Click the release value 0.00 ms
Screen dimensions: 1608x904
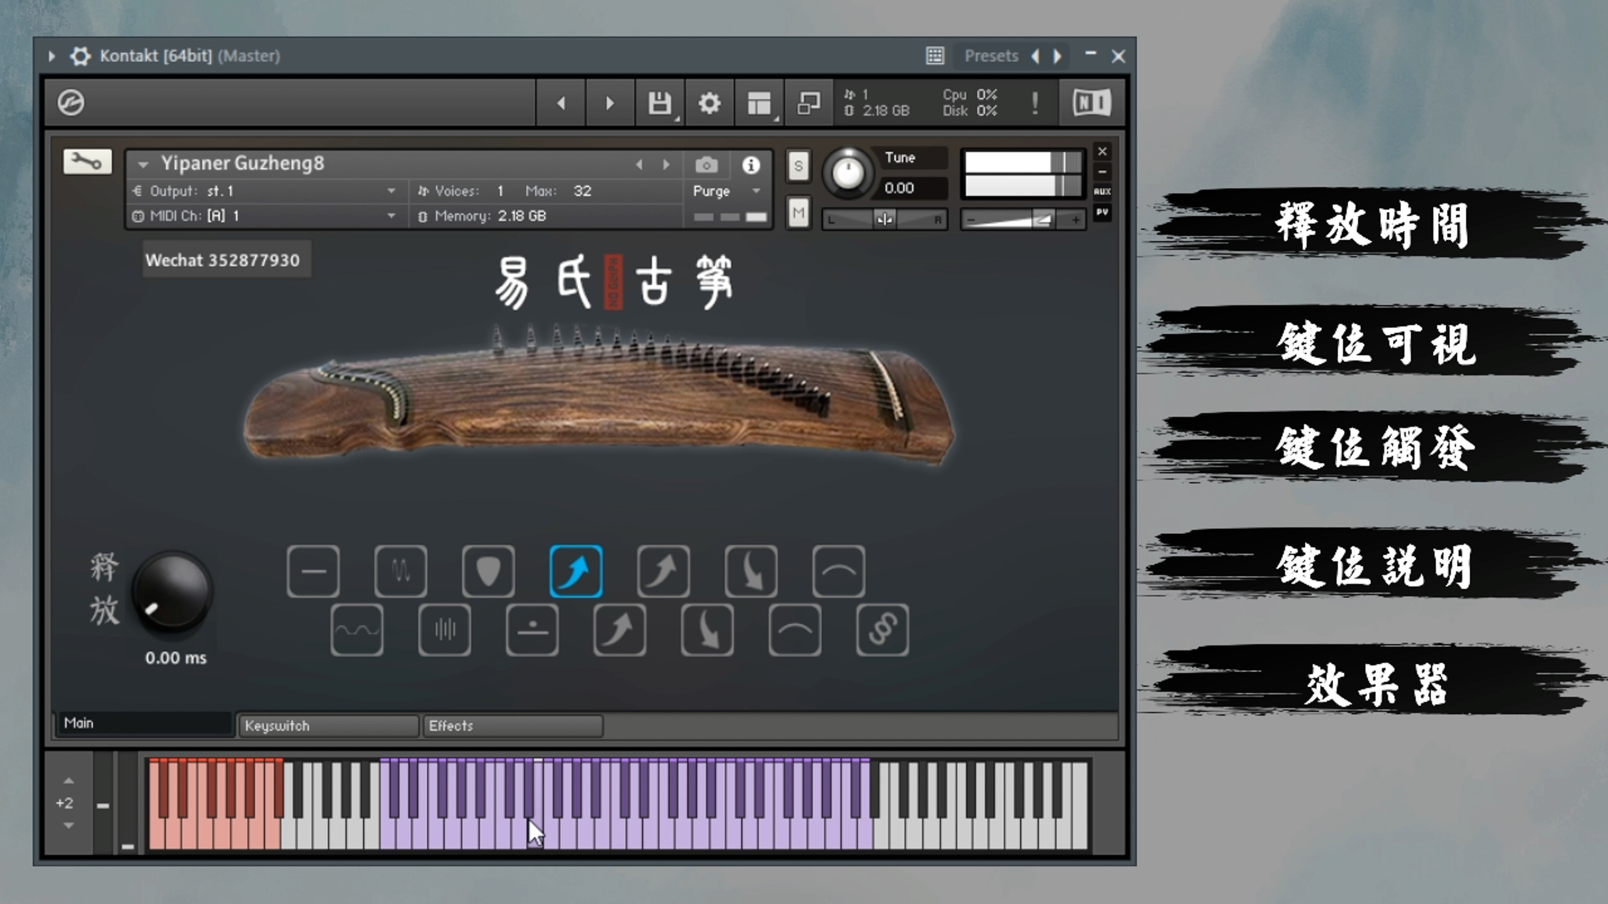(176, 657)
